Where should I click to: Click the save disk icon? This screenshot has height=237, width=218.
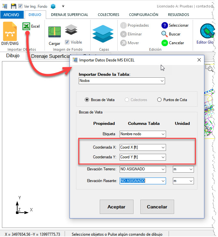click(x=14, y=6)
